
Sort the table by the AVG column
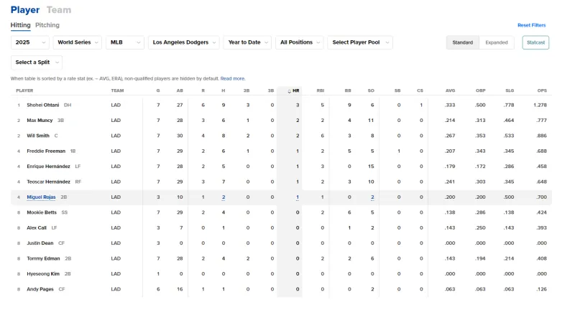[x=450, y=91]
